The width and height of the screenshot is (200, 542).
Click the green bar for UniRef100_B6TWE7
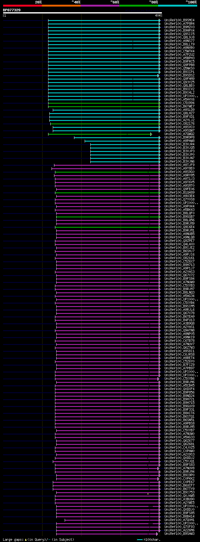104,107
